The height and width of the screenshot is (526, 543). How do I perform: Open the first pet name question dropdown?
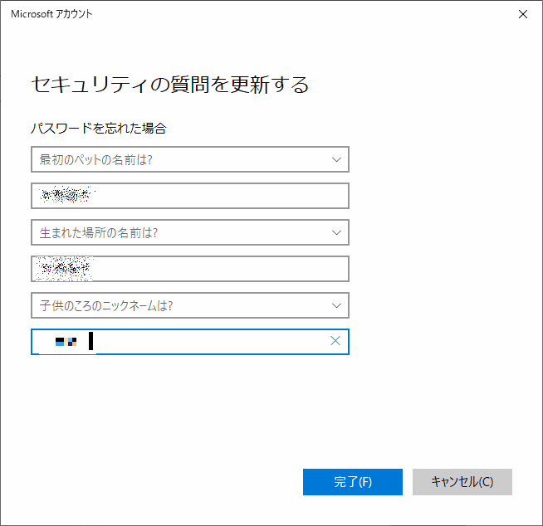click(x=190, y=159)
